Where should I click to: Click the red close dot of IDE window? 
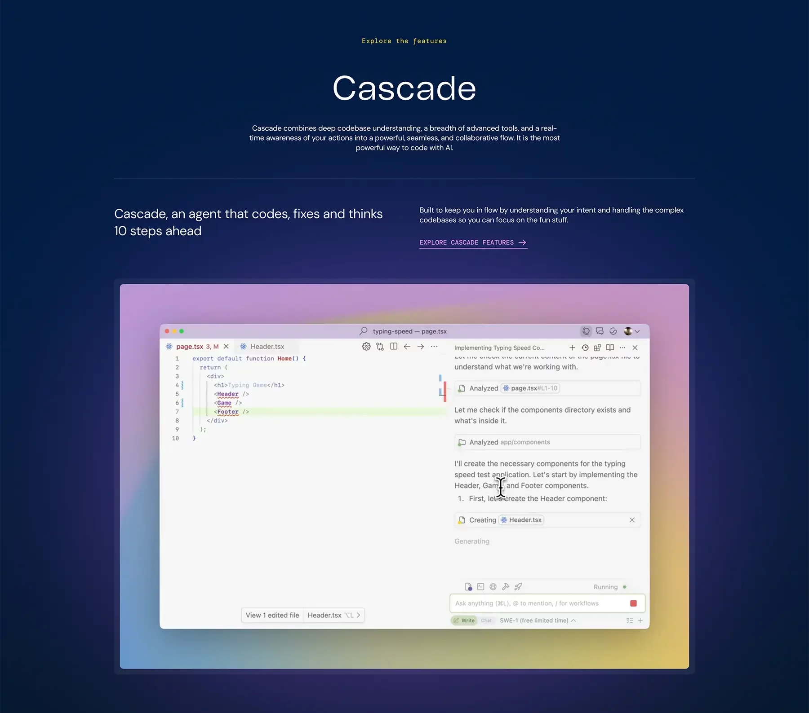(x=167, y=331)
